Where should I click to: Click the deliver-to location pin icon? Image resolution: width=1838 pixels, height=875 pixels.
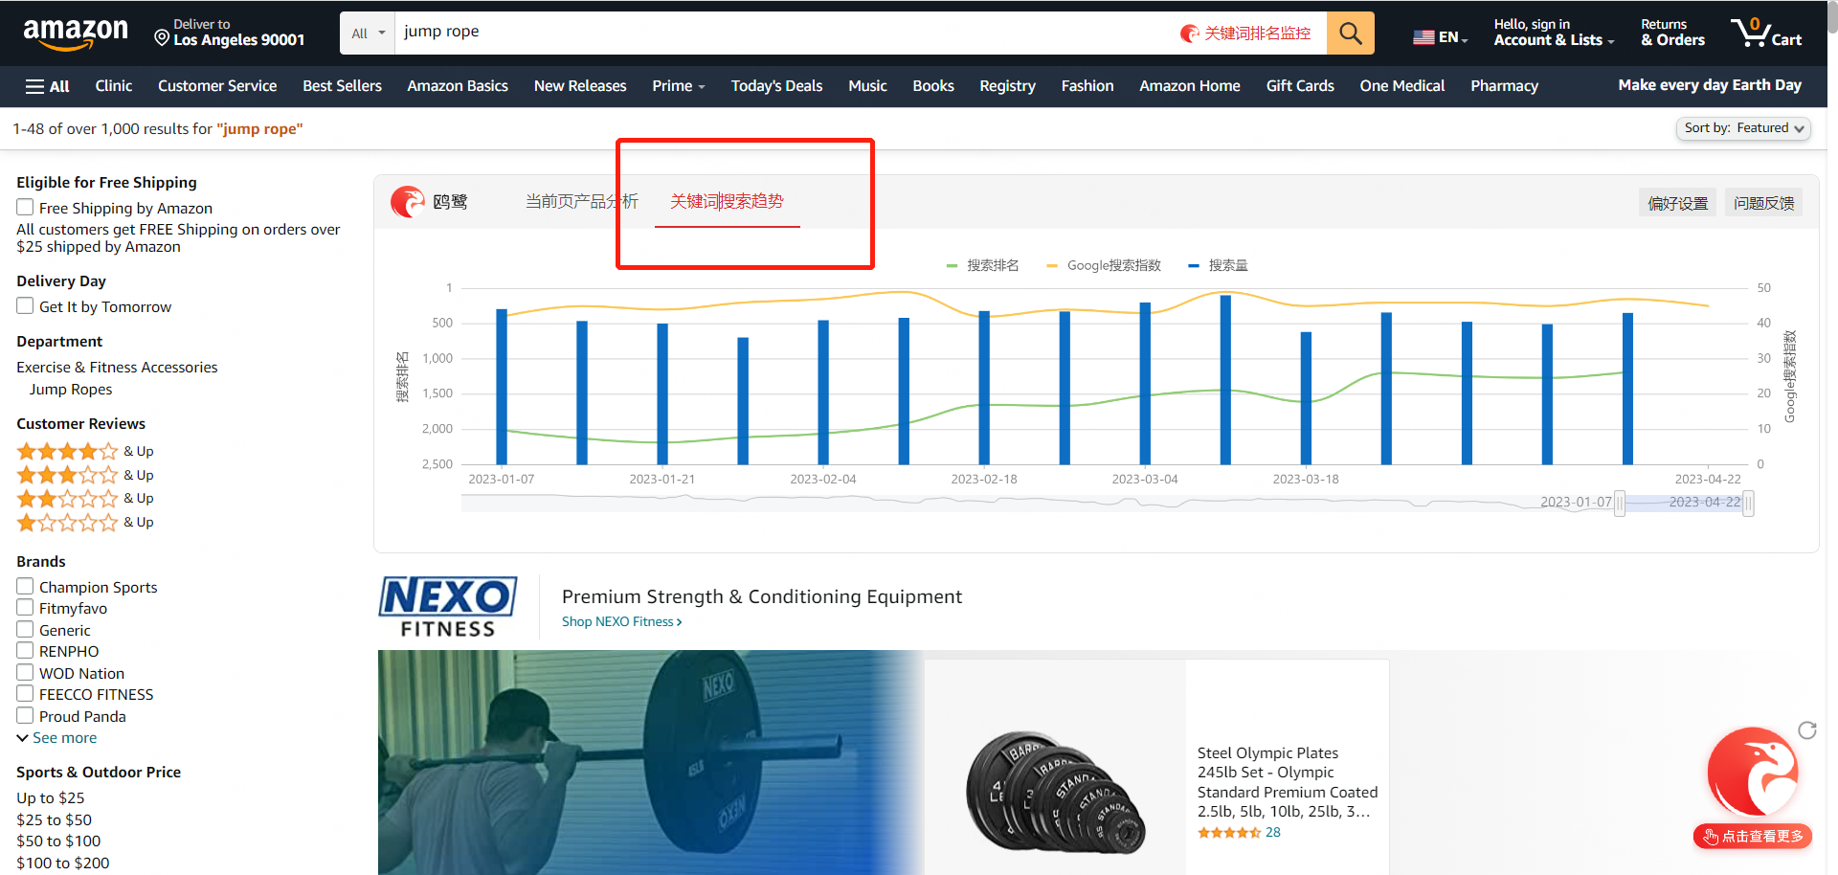(x=162, y=37)
